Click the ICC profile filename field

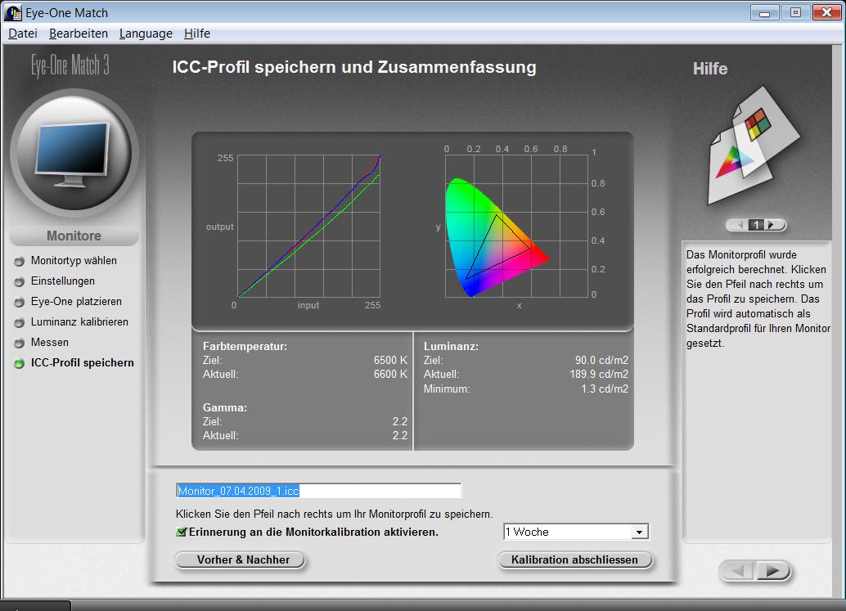click(x=319, y=491)
